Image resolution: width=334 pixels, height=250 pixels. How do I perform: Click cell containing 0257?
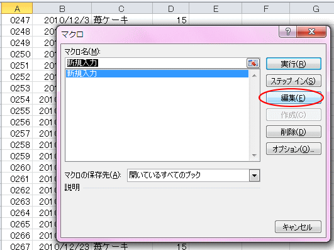pos(17,134)
